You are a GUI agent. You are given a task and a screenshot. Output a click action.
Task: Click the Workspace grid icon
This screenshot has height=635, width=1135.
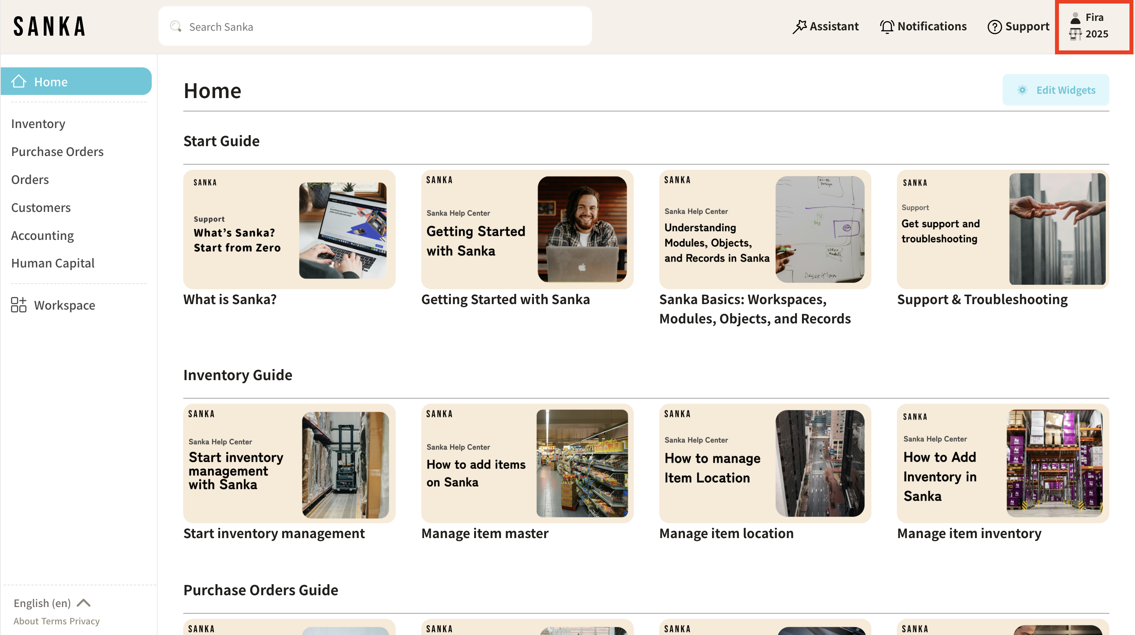[x=19, y=305]
